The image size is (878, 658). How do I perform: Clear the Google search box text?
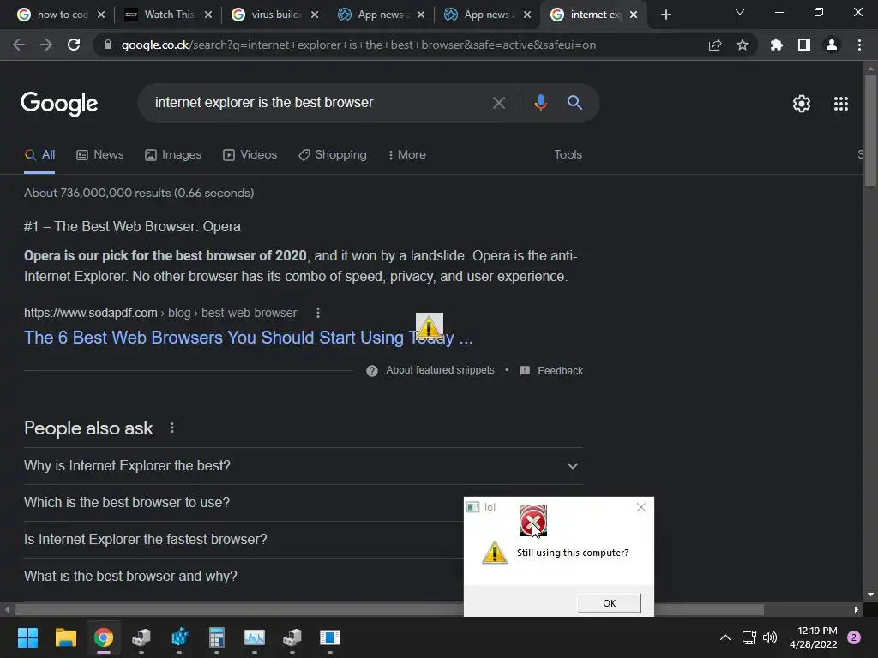(498, 103)
